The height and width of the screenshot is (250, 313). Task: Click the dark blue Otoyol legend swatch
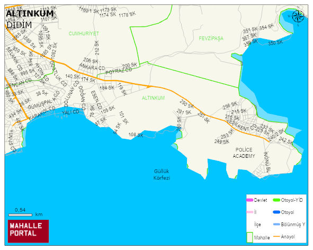coord(276,212)
